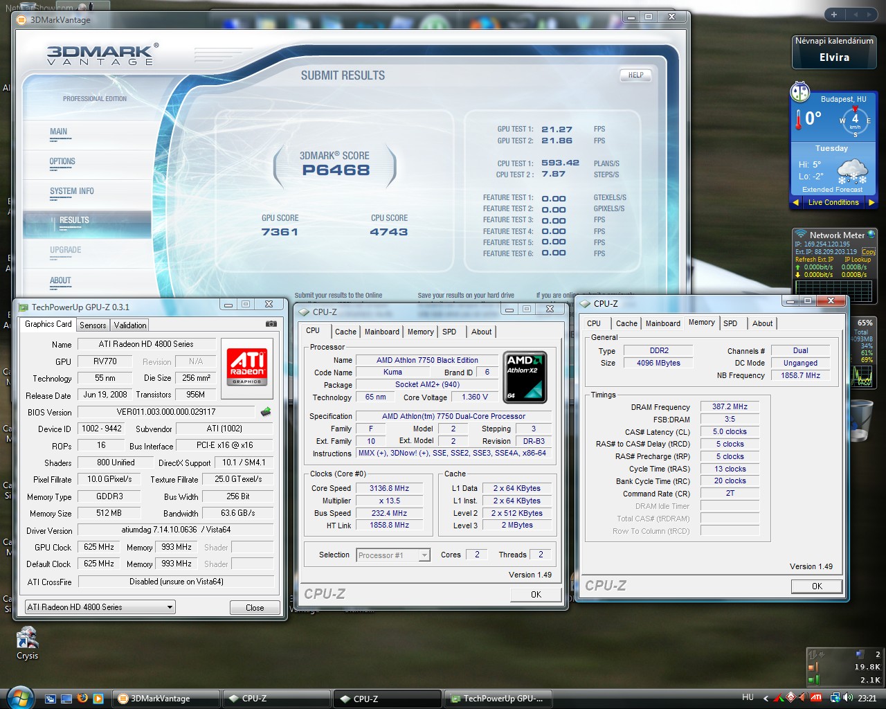Launch Firefox from the quick launch bar
This screenshot has height=709, width=886.
click(82, 698)
